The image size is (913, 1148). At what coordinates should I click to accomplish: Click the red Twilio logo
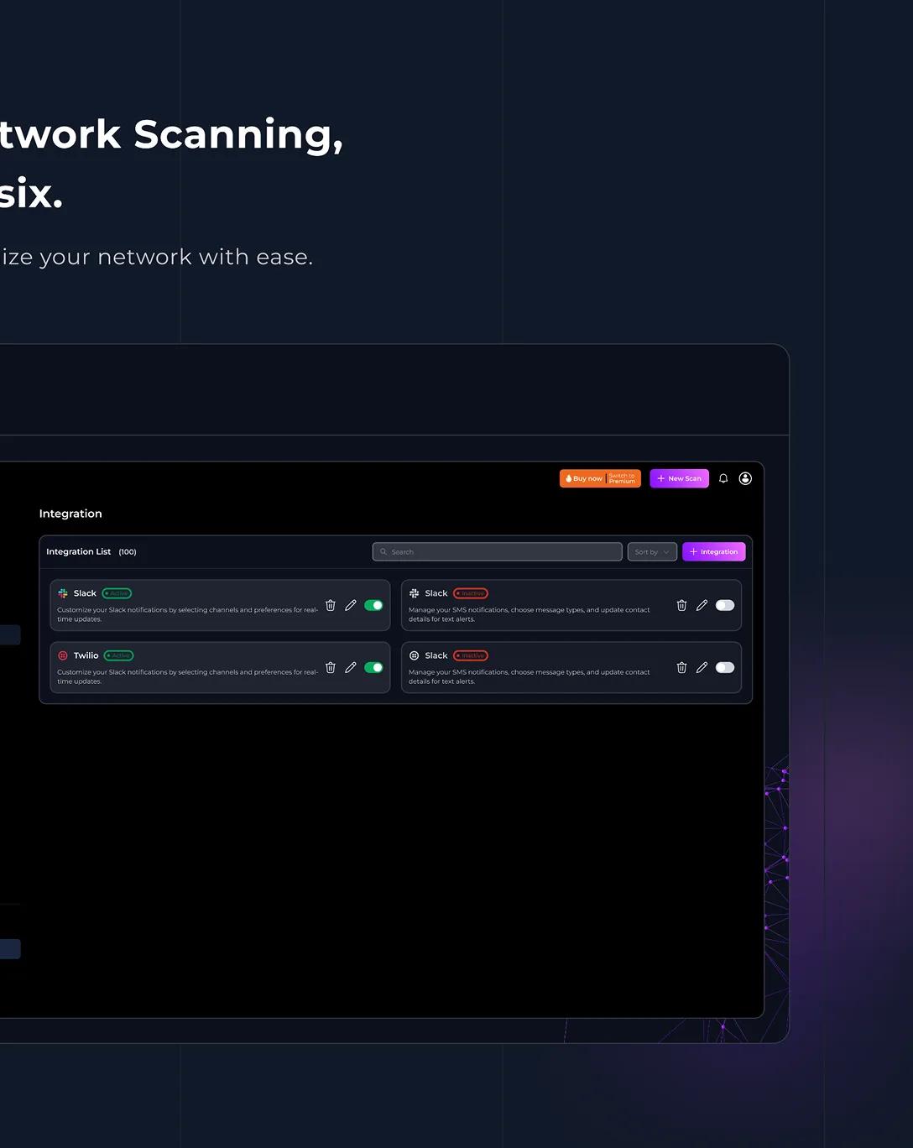[63, 655]
